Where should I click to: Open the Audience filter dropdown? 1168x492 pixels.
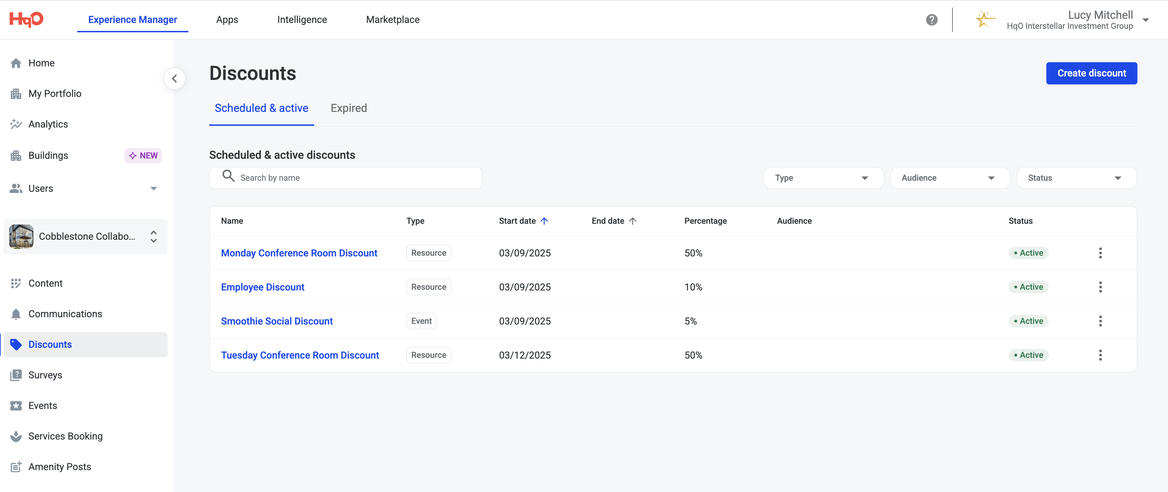click(x=949, y=178)
